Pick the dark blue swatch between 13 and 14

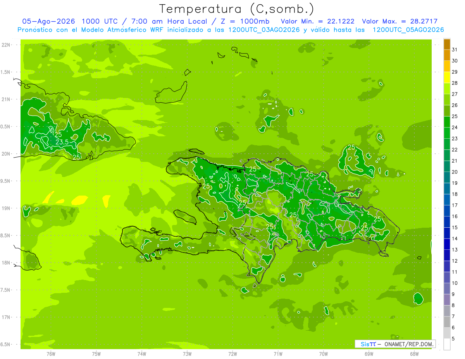pos(447,244)
